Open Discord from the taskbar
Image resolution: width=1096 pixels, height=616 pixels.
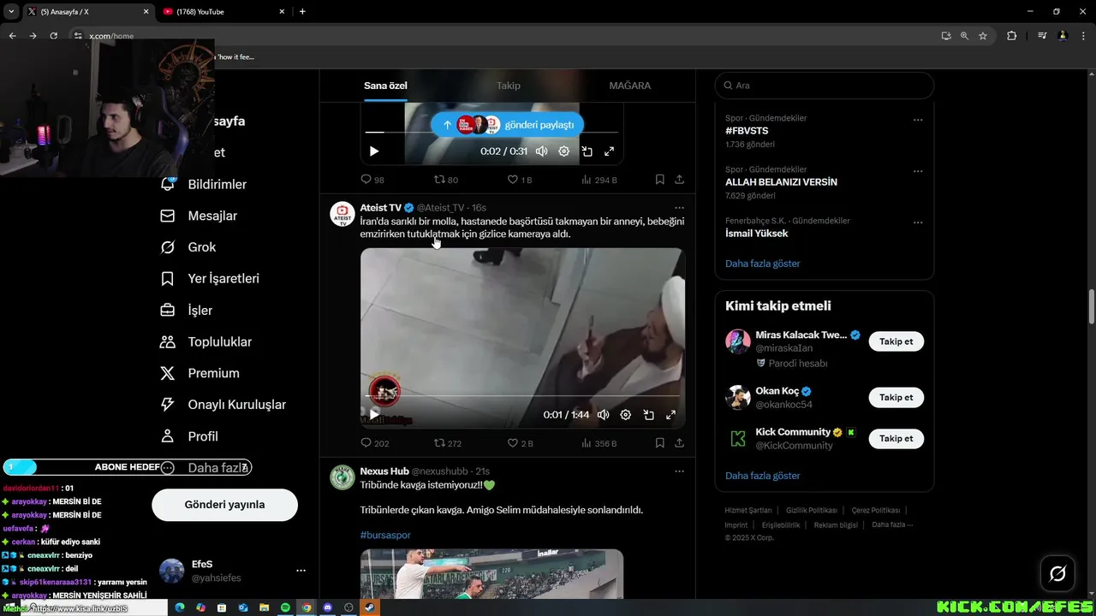pos(327,607)
